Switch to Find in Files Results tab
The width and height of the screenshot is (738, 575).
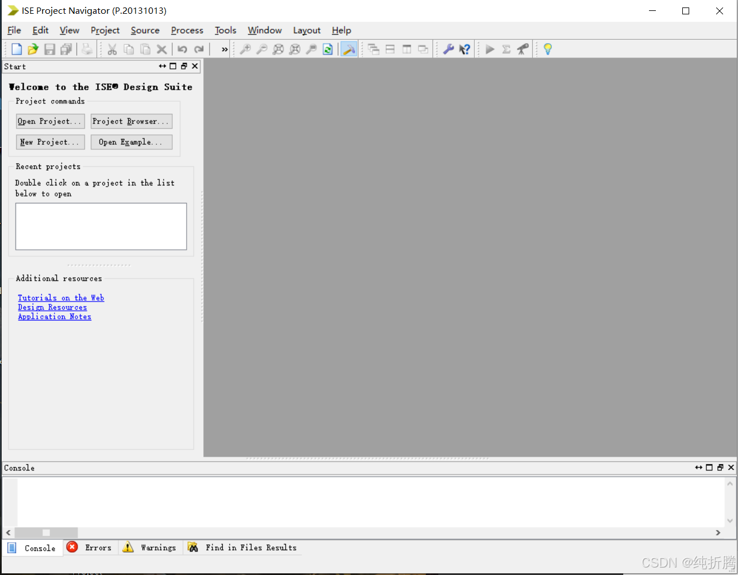pos(243,547)
